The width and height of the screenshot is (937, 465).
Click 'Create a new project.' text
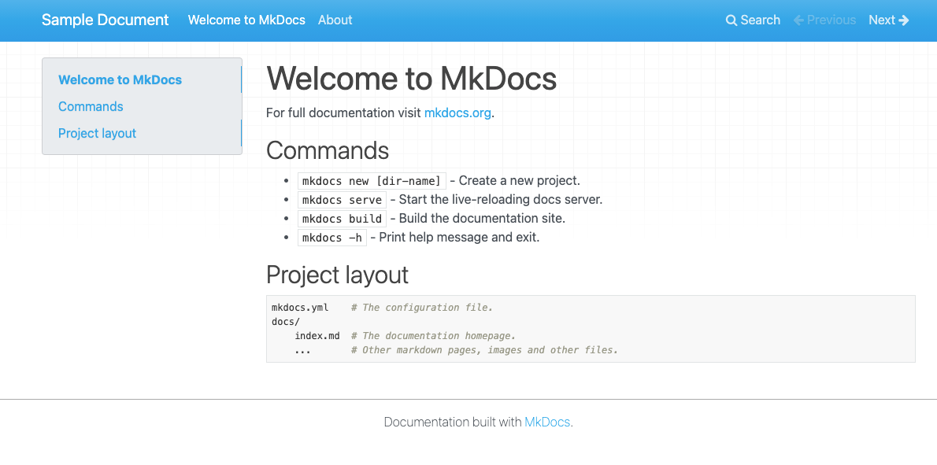tap(520, 180)
